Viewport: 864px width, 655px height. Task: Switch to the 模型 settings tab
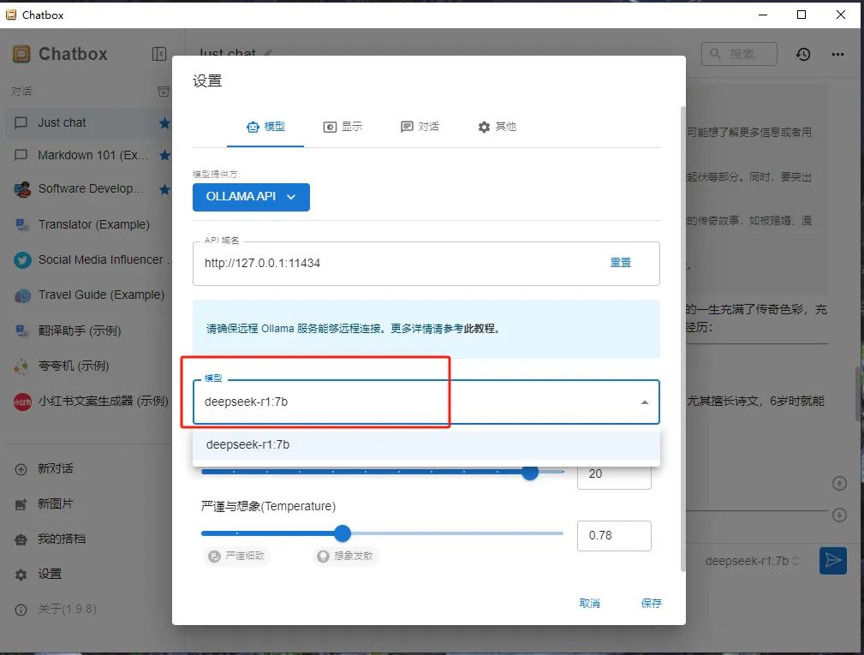(265, 127)
